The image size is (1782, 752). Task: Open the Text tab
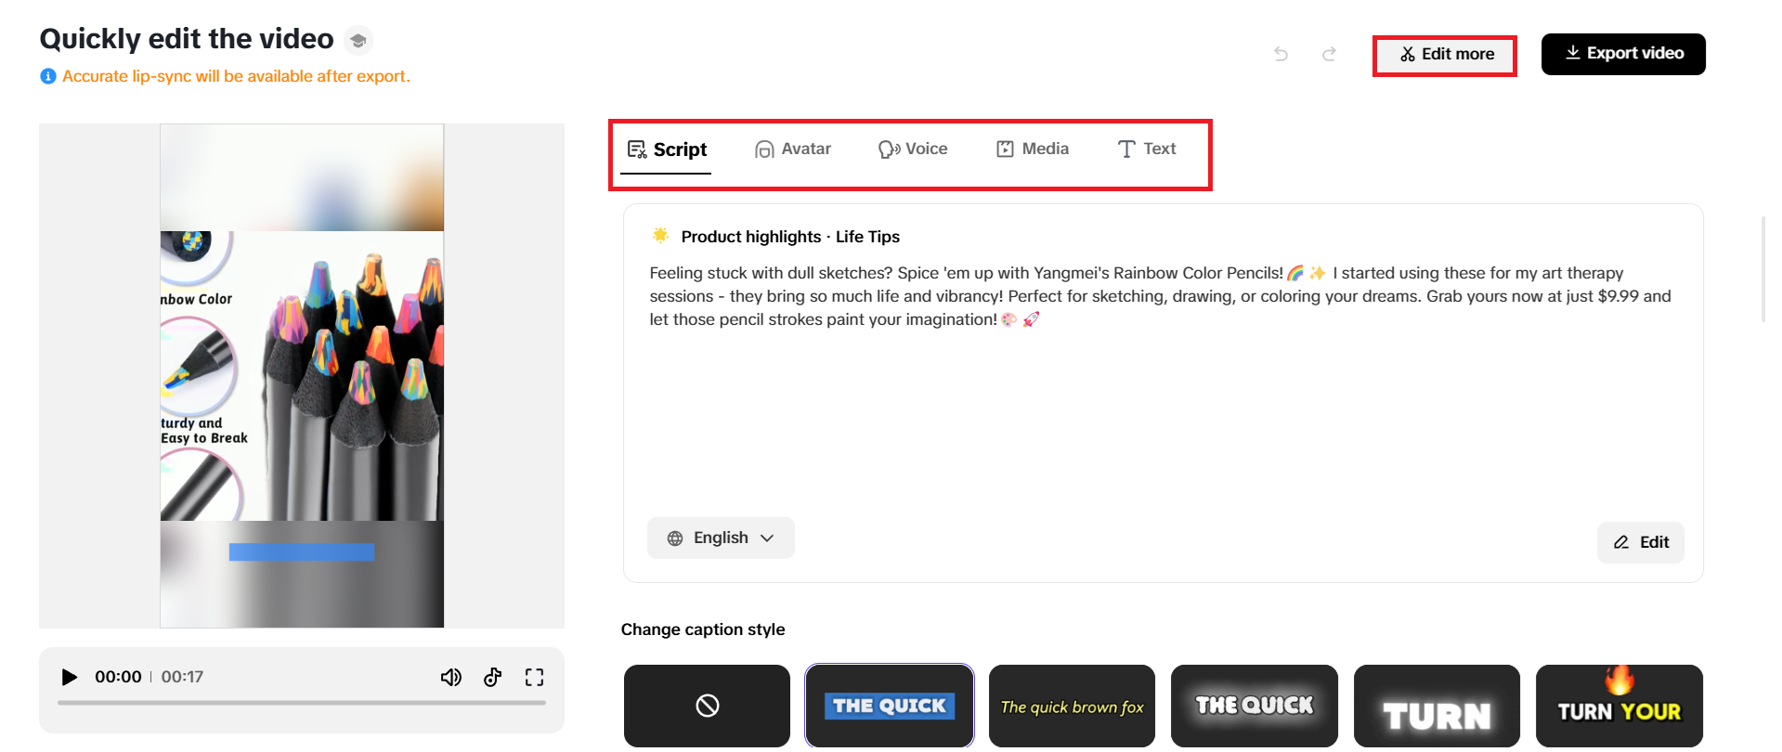tap(1147, 149)
